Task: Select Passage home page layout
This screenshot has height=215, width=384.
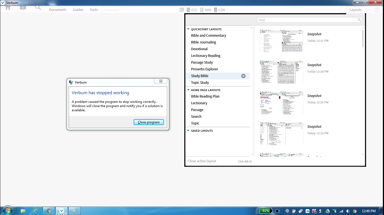Action: coord(197,110)
